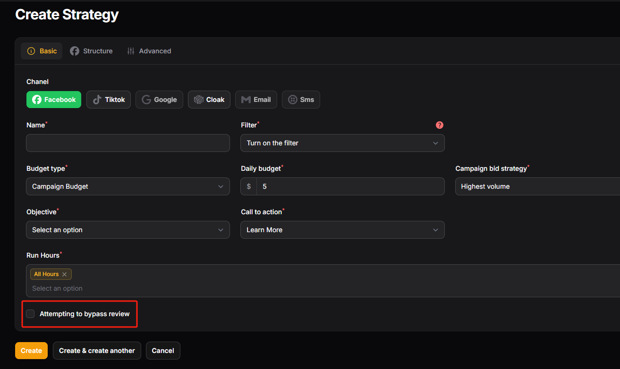Click the red Filter help icon
The height and width of the screenshot is (369, 620).
440,125
